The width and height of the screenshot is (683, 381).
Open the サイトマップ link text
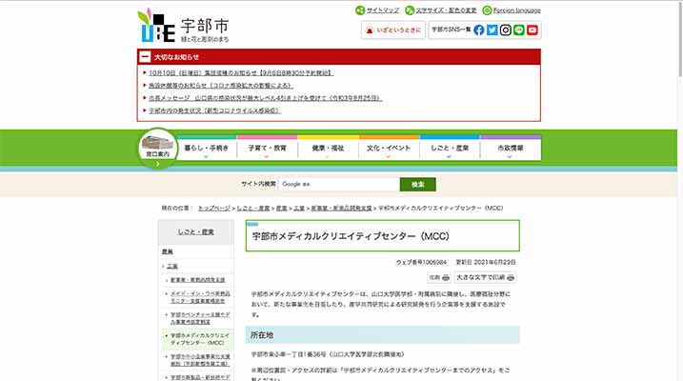[382, 10]
